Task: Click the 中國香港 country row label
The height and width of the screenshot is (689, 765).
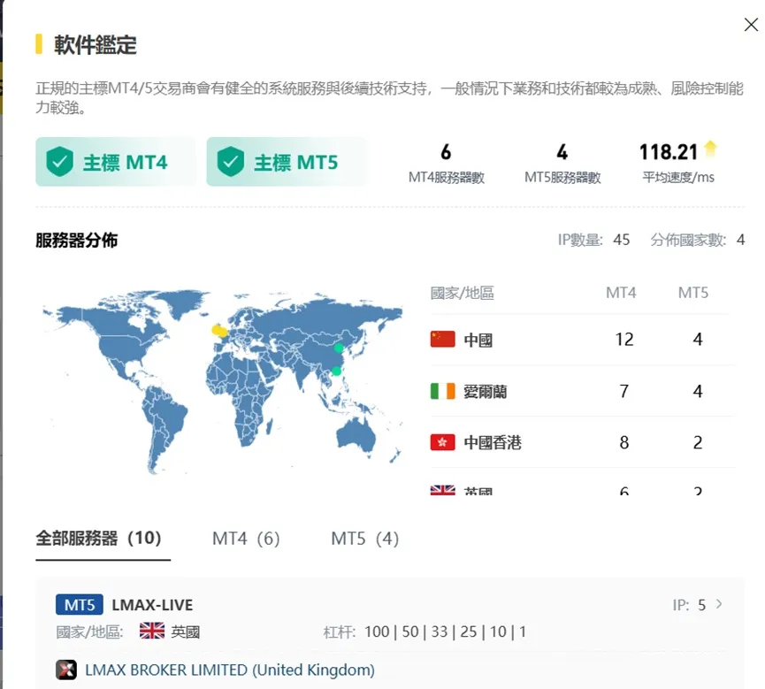Action: (493, 442)
